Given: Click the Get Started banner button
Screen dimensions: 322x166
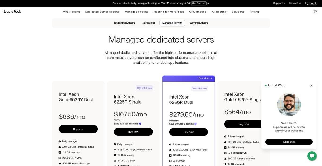Looking at the screenshot, I should [x=199, y=3].
